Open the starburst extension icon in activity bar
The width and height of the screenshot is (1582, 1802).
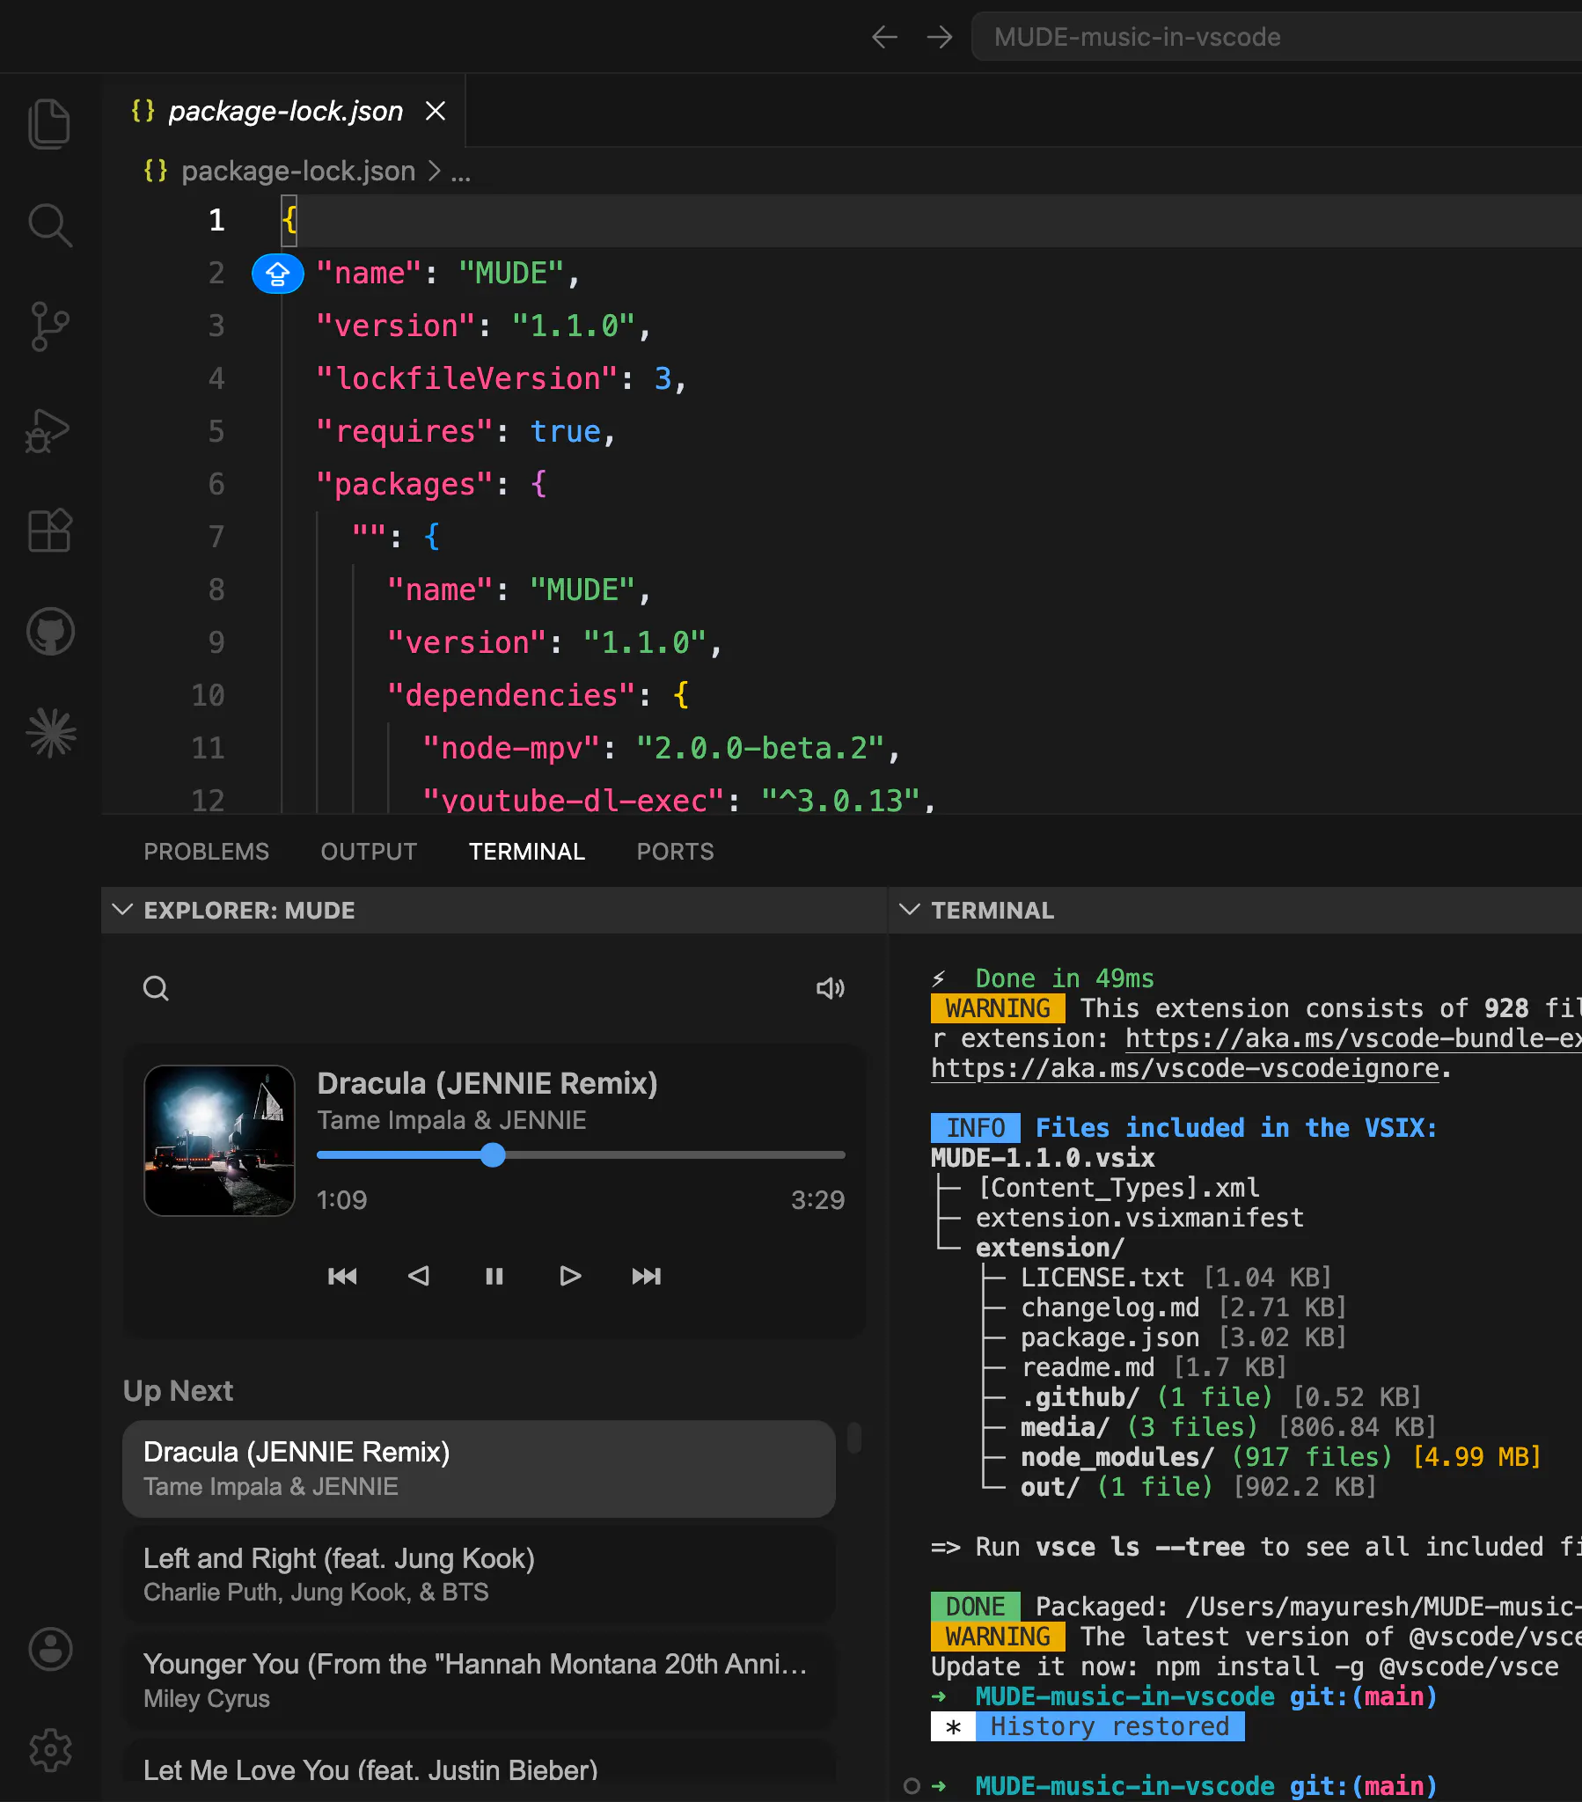[51, 734]
